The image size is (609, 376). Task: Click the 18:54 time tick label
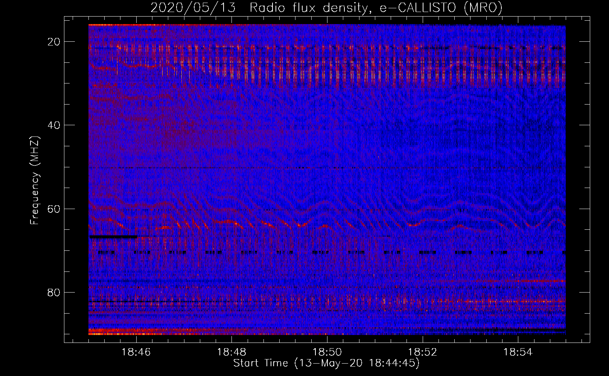pyautogui.click(x=518, y=352)
